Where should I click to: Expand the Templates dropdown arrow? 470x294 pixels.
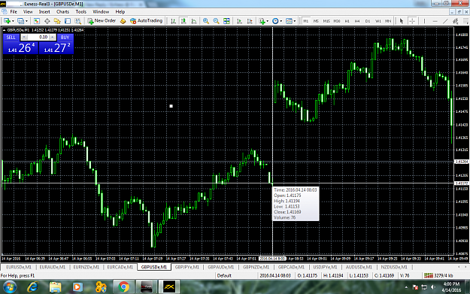tap(294, 21)
